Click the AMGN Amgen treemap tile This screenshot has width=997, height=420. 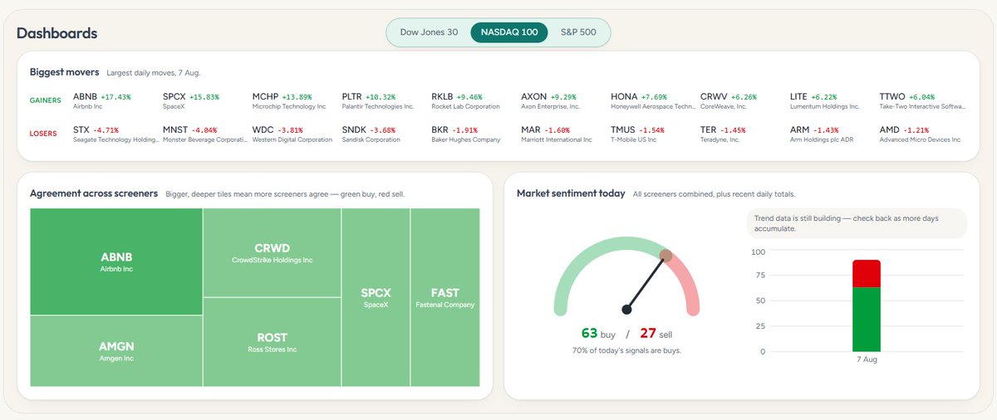(x=116, y=351)
